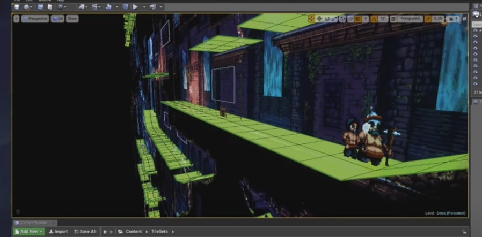Toggle rotation snapping triangle icon
The width and height of the screenshot is (482, 237).
click(x=374, y=19)
